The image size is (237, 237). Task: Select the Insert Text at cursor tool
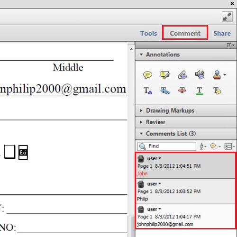[x=148, y=91]
